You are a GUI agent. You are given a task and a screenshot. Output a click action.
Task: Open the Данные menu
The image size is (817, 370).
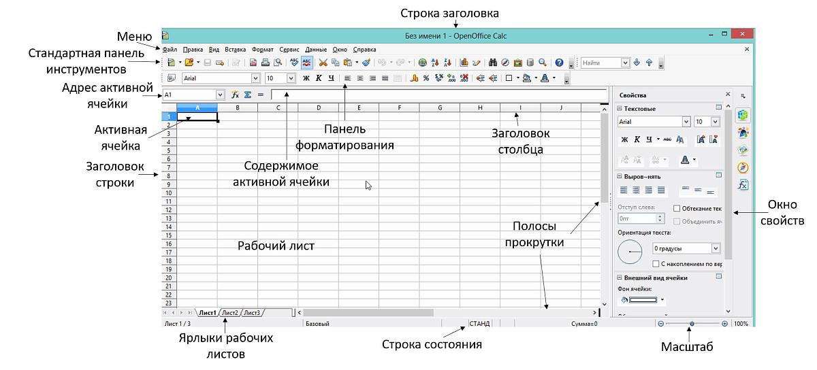(x=316, y=49)
